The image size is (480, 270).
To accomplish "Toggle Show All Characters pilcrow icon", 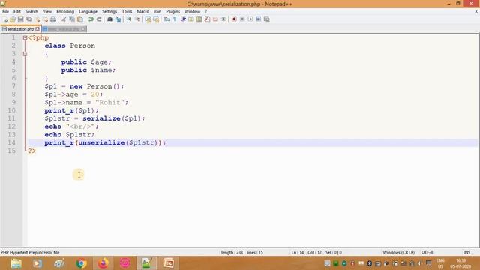I will [175, 19].
